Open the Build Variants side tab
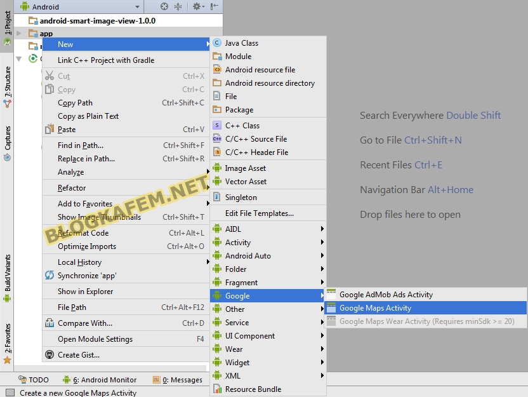The image size is (528, 397). [x=7, y=278]
